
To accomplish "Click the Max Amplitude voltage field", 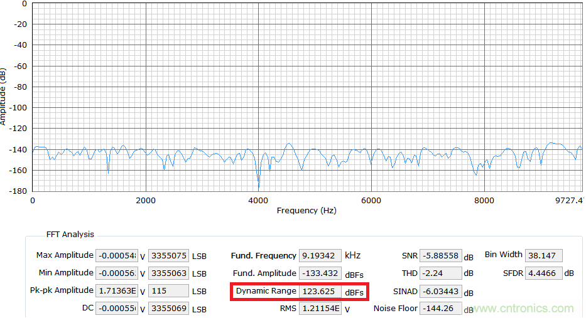I will tap(116, 256).
